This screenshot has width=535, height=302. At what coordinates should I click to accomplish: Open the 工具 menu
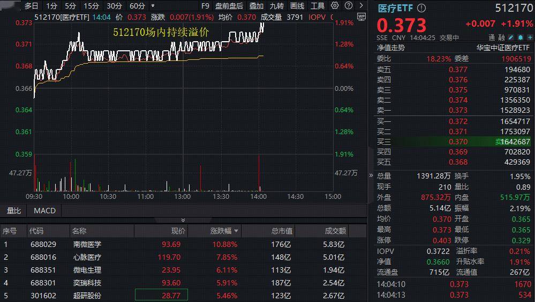317,6
